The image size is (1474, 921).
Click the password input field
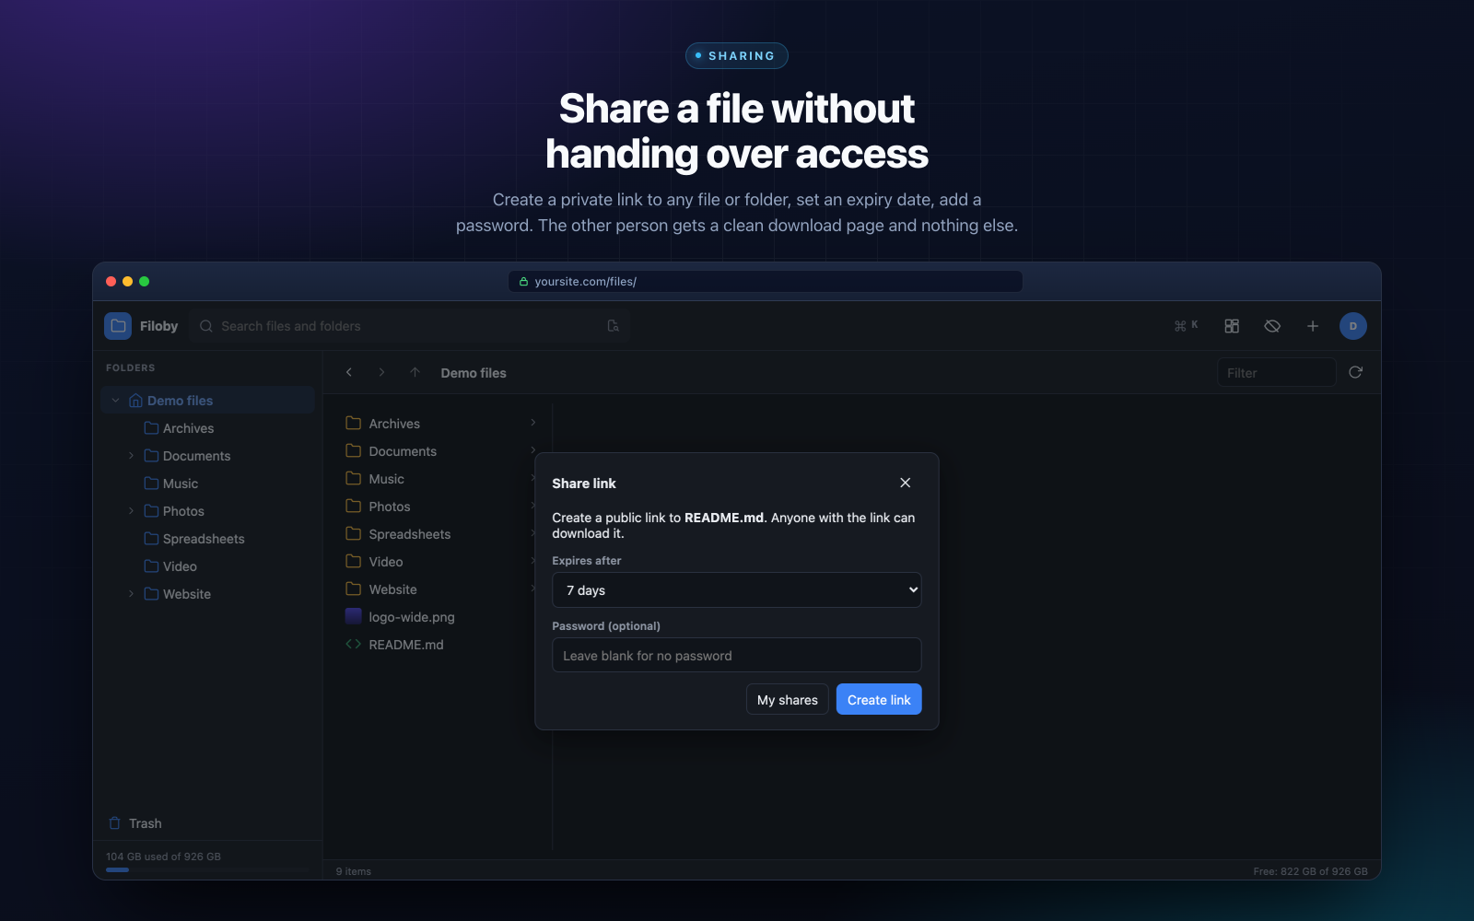pyautogui.click(x=737, y=656)
